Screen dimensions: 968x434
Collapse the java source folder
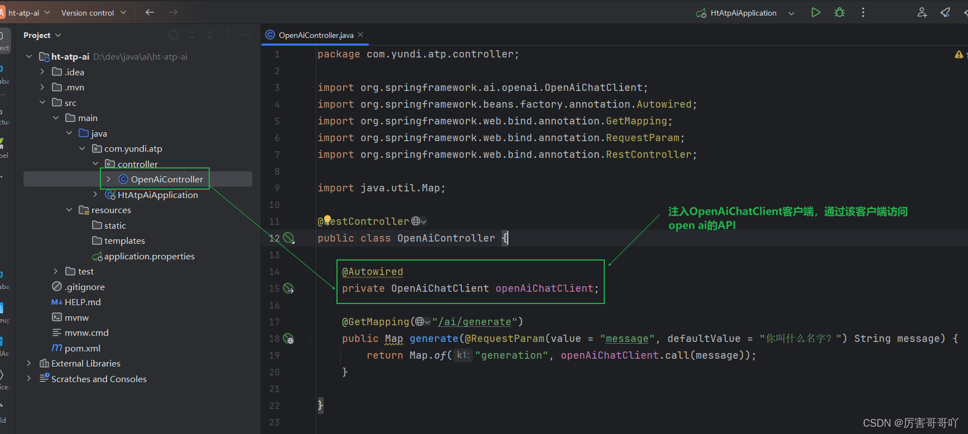point(69,133)
